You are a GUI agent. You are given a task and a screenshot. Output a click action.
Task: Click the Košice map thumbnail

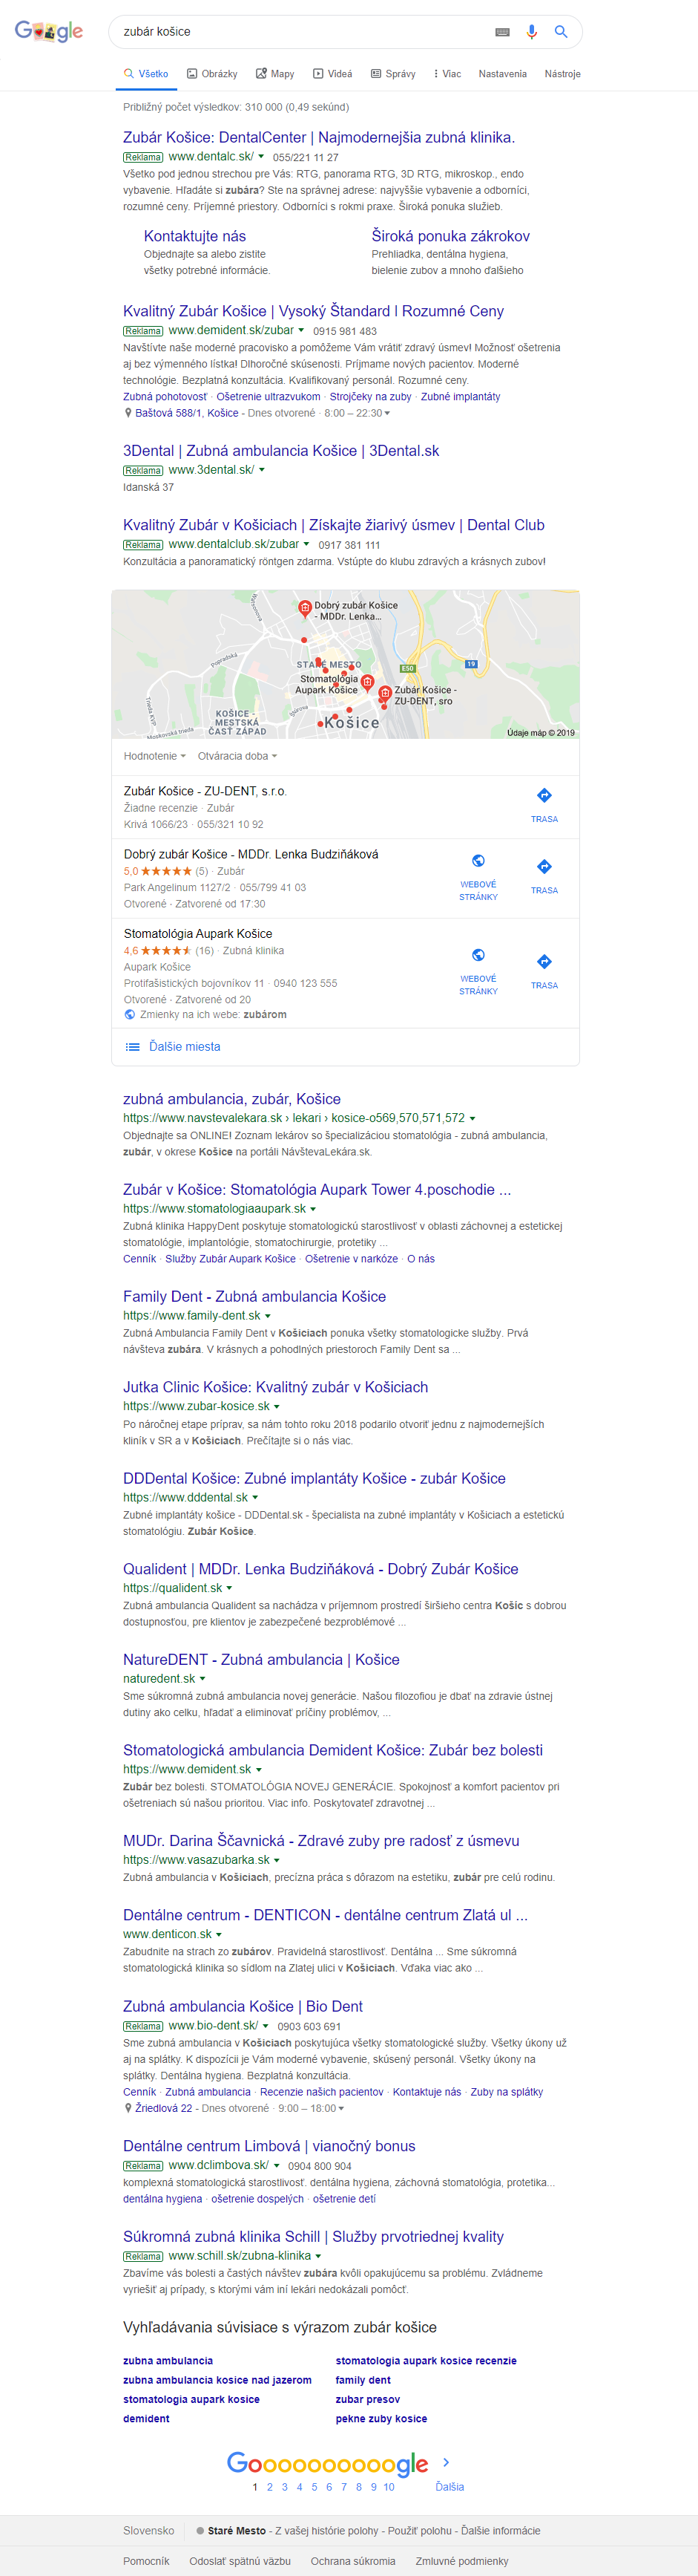click(346, 664)
